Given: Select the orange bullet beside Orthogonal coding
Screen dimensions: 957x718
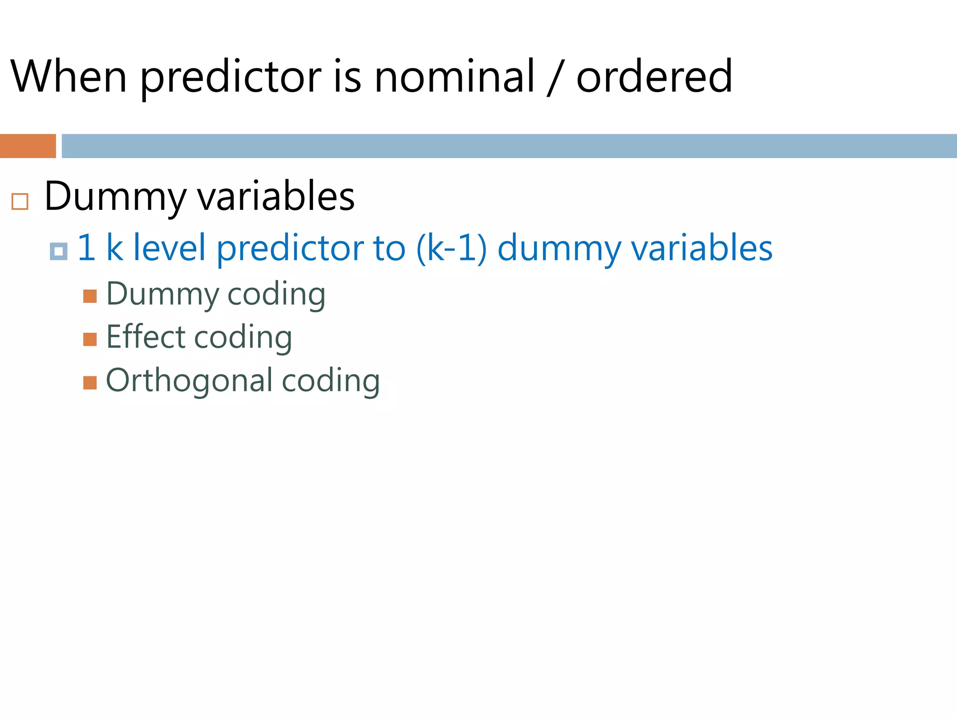Looking at the screenshot, I should [x=90, y=383].
